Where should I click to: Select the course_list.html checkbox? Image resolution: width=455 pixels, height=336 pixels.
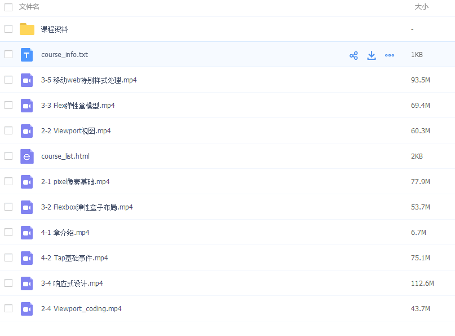point(8,156)
